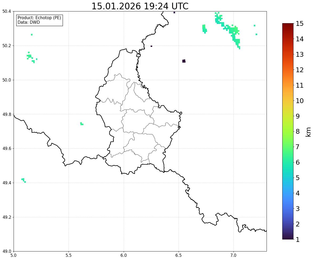Image resolution: width=314 pixels, height=260 pixels.
Task: Click the latitude axis label 50.2
Action: tap(7, 46)
